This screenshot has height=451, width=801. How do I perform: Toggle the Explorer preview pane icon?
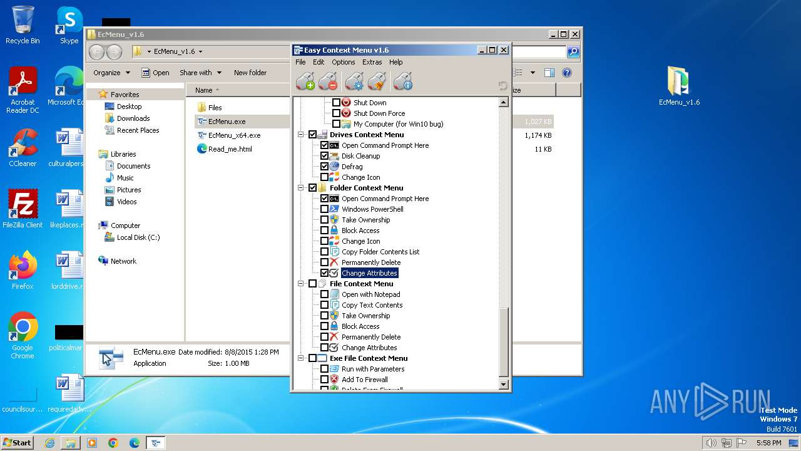(549, 73)
